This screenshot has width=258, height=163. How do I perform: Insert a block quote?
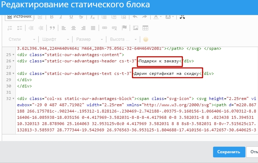(x=52, y=28)
